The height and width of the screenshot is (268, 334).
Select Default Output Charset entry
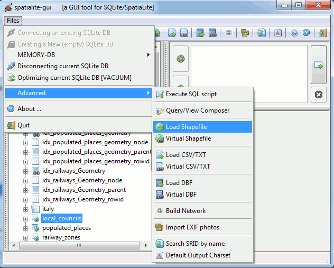click(202, 255)
